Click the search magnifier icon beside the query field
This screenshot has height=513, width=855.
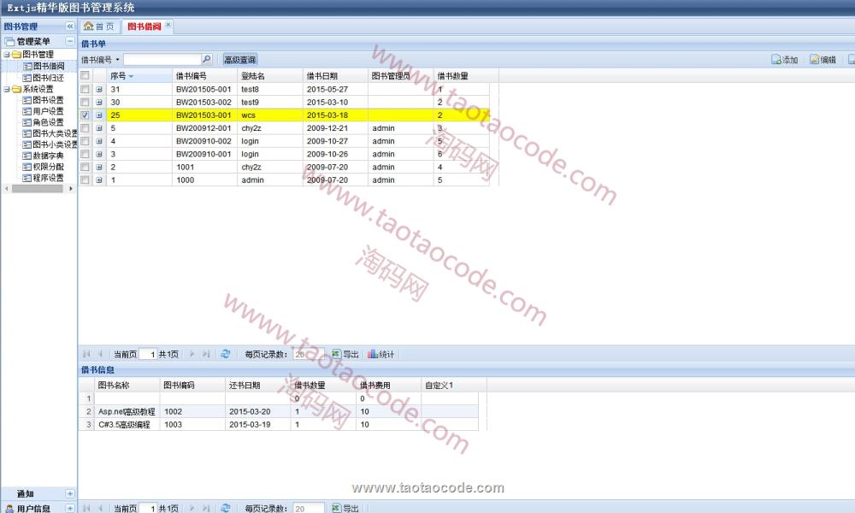[x=206, y=60]
